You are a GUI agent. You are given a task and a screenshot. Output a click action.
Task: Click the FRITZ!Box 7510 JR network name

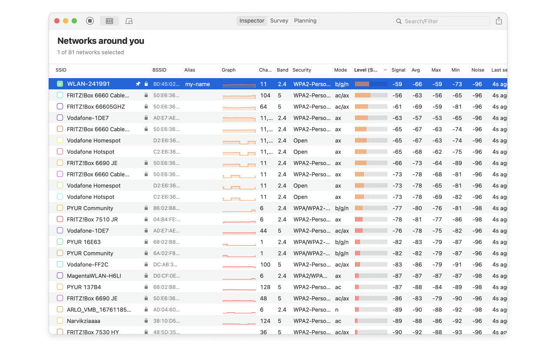(92, 219)
